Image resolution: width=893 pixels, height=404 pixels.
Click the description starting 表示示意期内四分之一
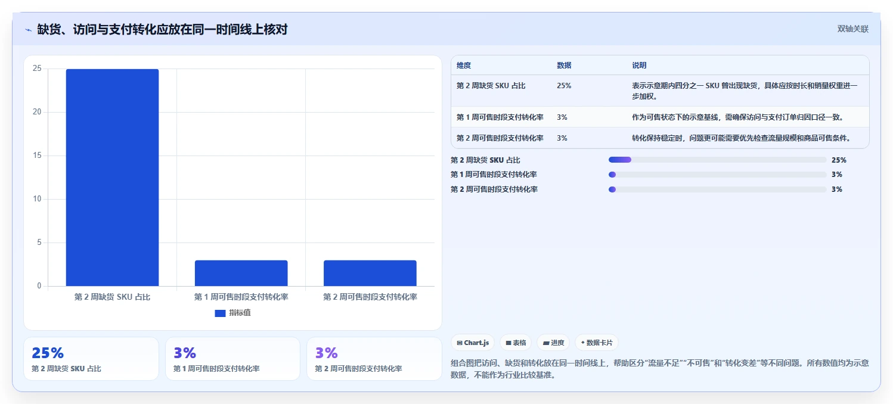[745, 91]
